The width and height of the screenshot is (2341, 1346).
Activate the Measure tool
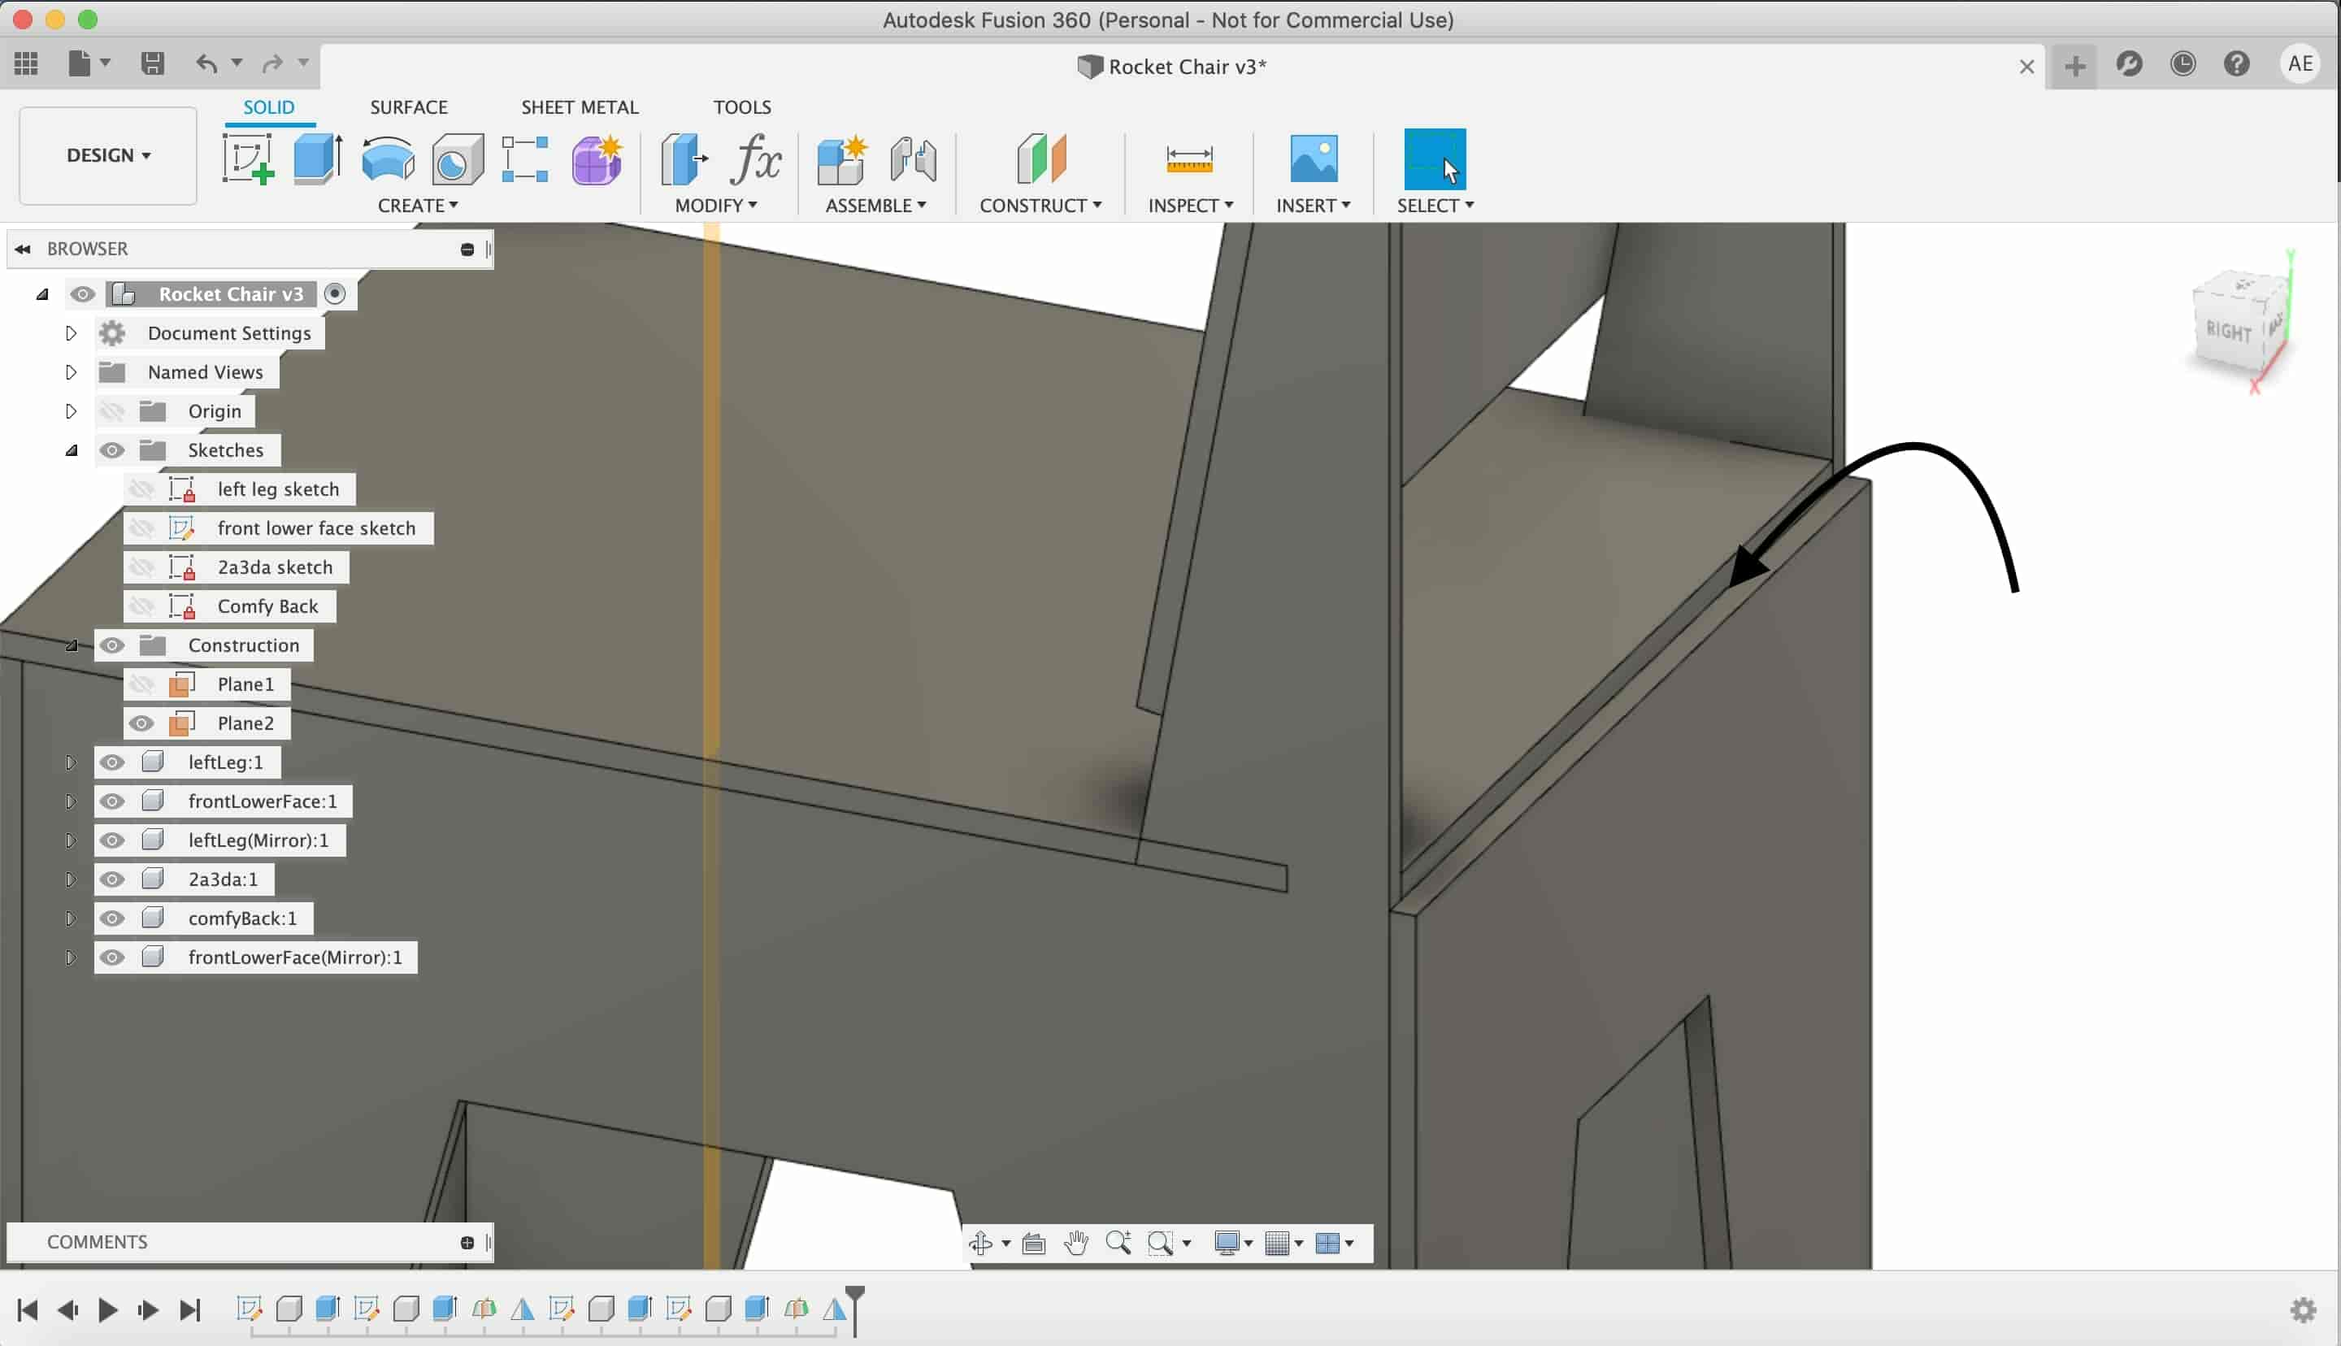[x=1189, y=159]
